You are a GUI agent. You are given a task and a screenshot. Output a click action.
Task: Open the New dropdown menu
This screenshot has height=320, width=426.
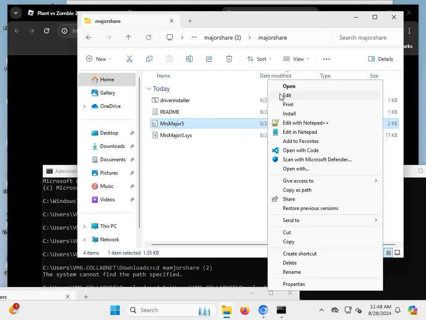(x=99, y=59)
